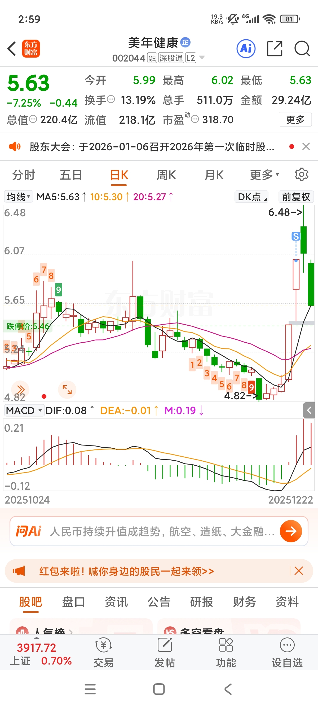Tap the MA5:5.63 value

click(58, 197)
